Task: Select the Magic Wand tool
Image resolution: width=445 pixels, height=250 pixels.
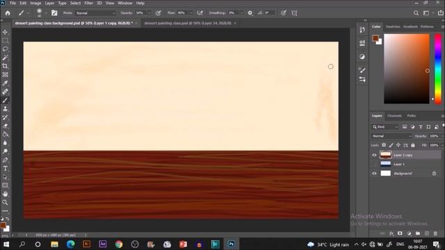Action: [x=5, y=58]
